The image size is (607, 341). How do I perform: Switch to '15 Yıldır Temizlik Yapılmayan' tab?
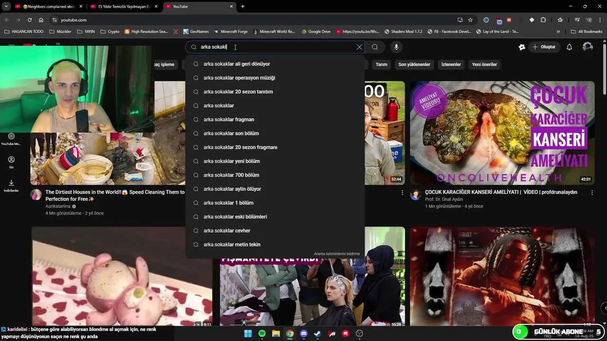pos(124,7)
